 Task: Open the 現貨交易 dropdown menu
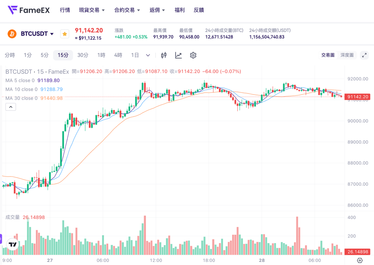92,10
